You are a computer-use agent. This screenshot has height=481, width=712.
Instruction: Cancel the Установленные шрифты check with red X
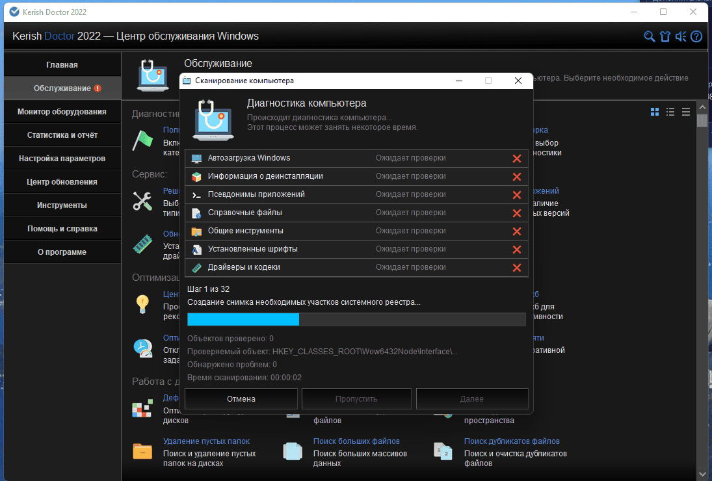coord(517,249)
